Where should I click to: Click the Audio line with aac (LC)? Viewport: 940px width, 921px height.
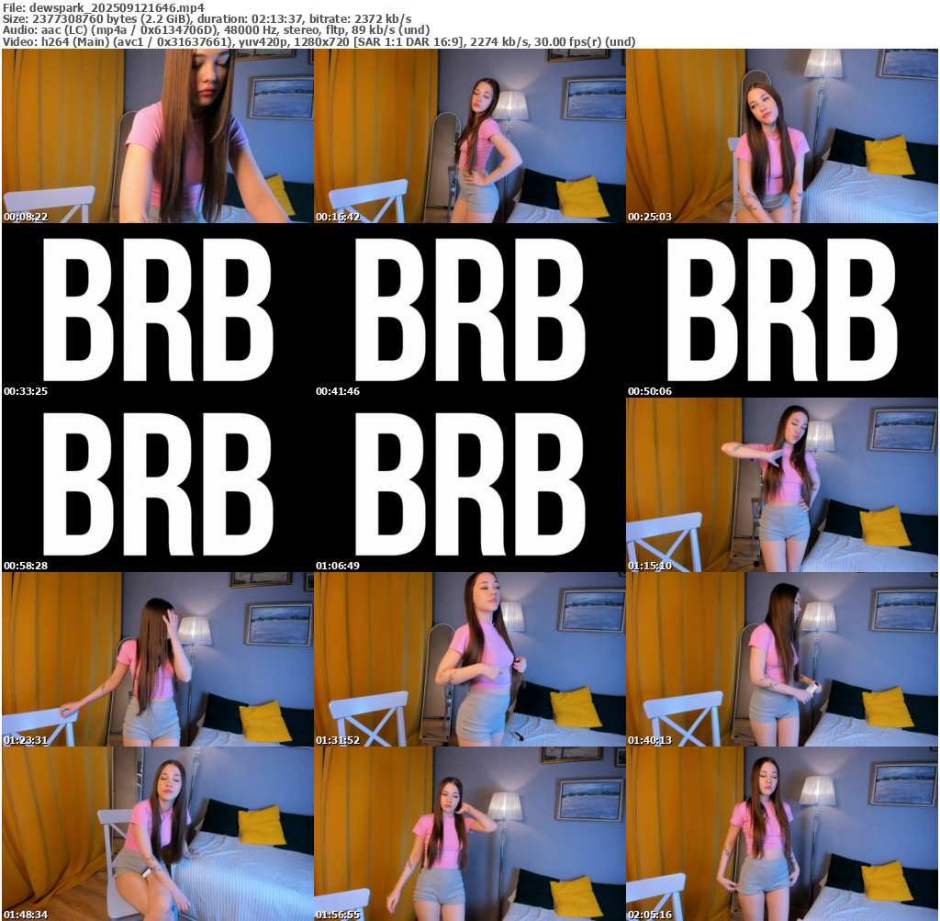tap(216, 30)
